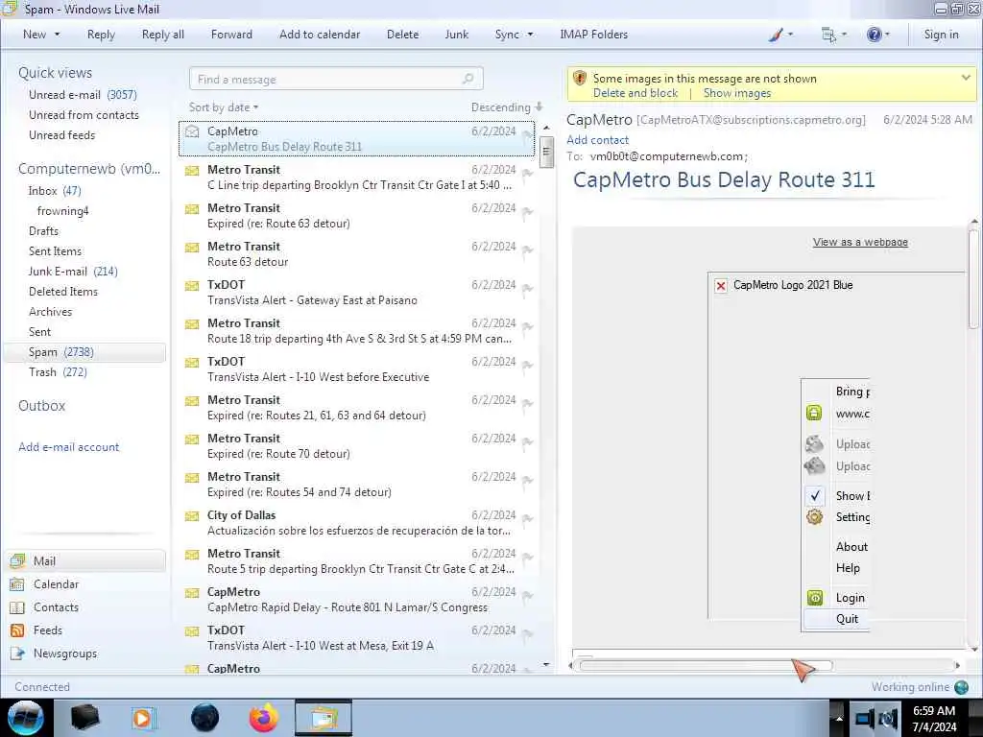The image size is (983, 737).
Task: Open the Newsgroups icon in the sidebar
Action: pos(17,654)
